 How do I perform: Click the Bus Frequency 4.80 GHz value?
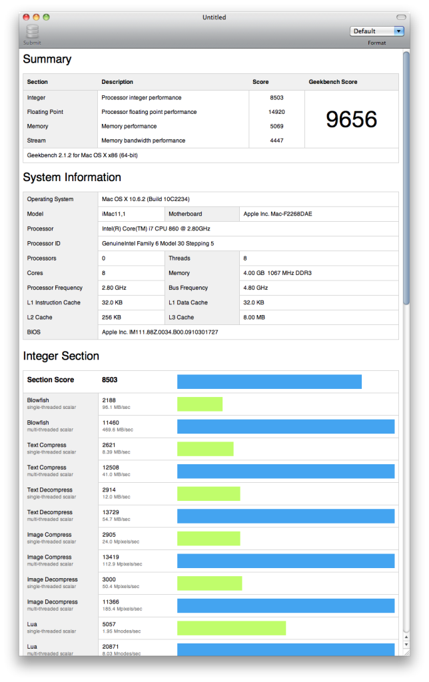(x=255, y=288)
